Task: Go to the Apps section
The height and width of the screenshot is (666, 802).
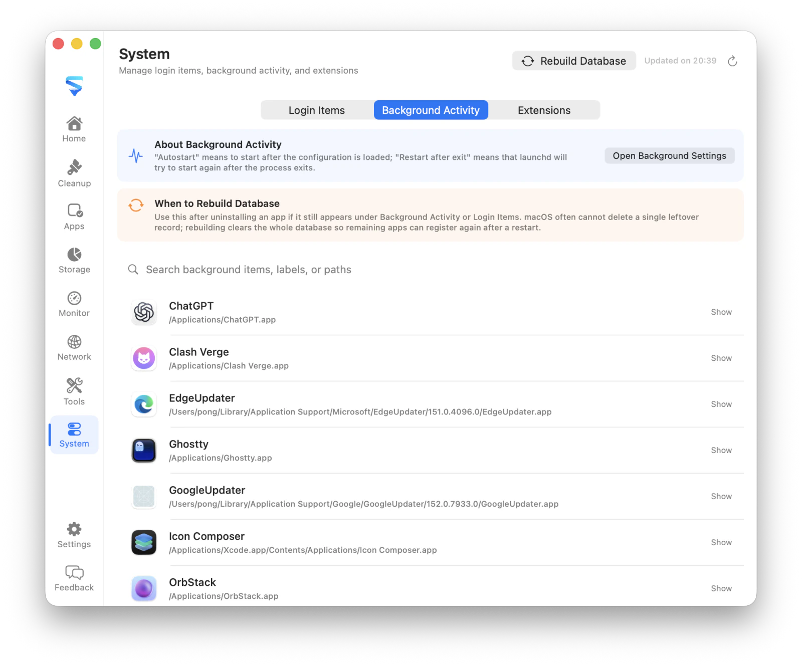Action: (x=74, y=216)
